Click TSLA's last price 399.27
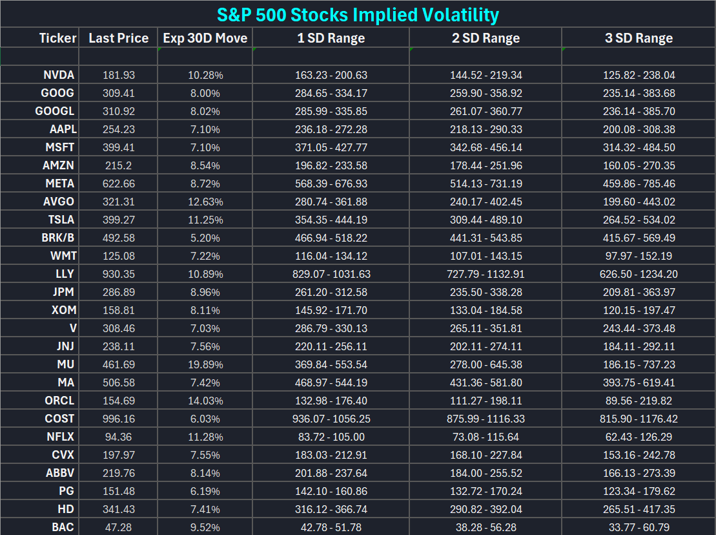Screen dimensions: 716x535 coord(119,220)
